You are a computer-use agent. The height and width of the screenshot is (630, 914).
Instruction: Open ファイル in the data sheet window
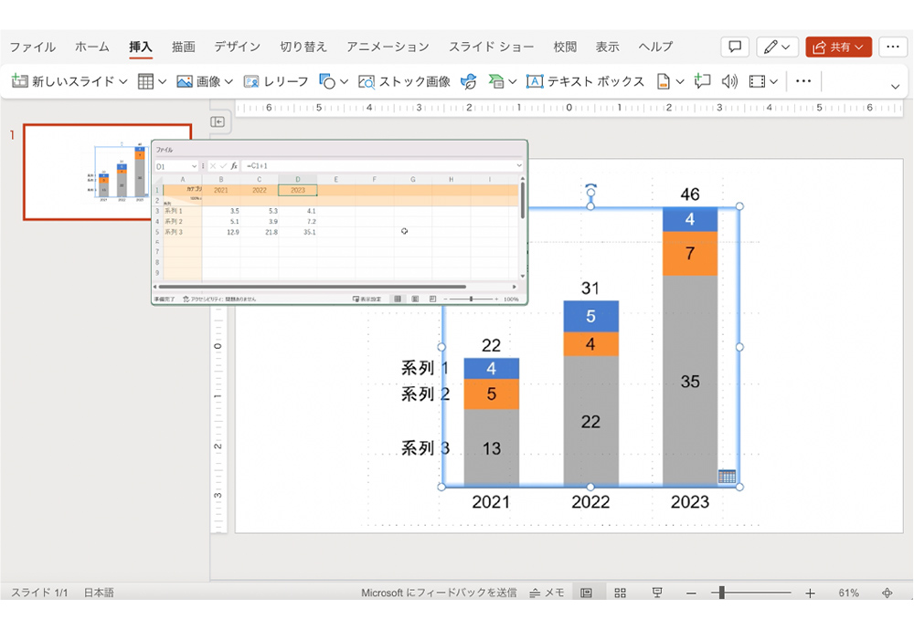(x=164, y=150)
